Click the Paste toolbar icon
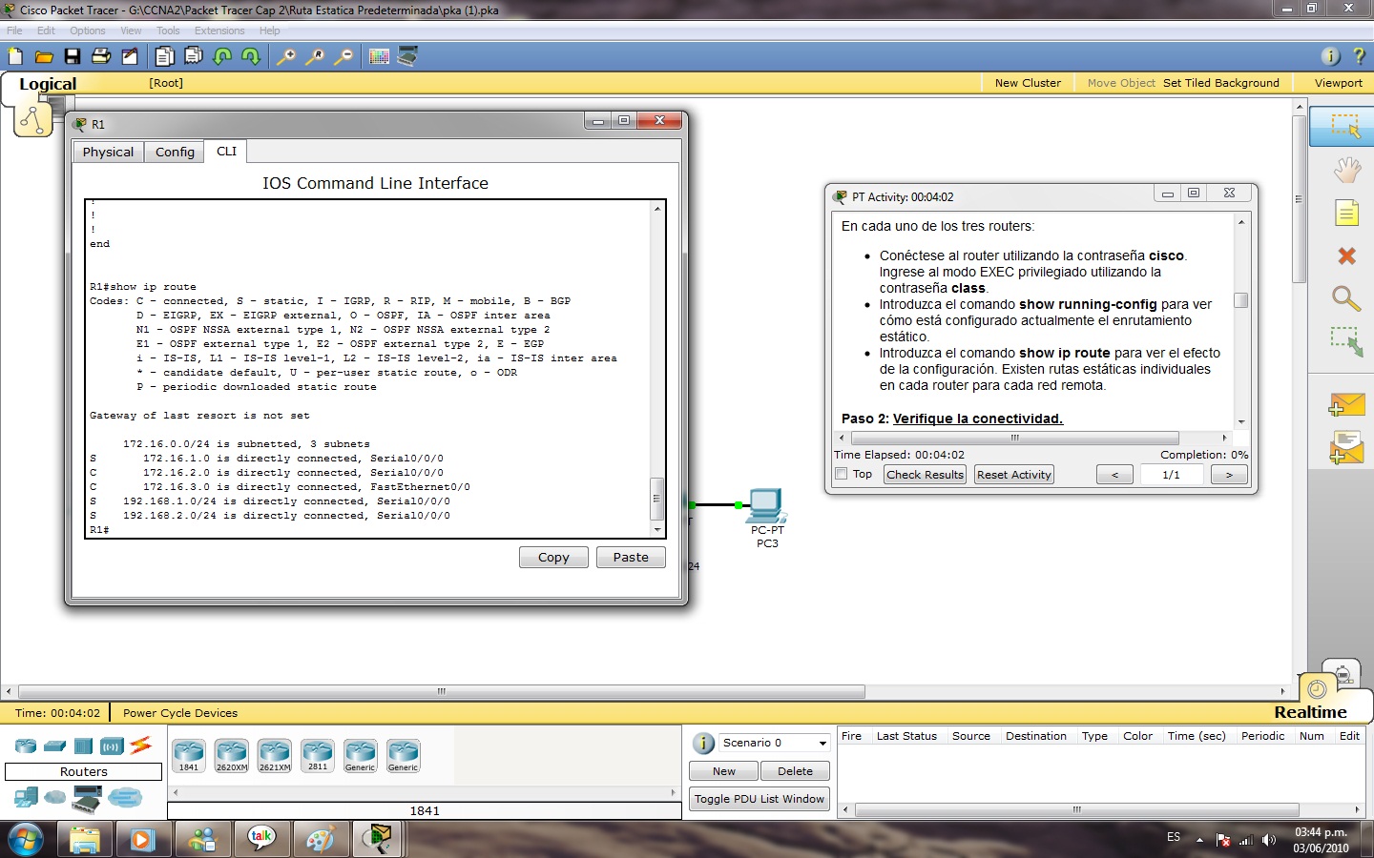 [194, 56]
